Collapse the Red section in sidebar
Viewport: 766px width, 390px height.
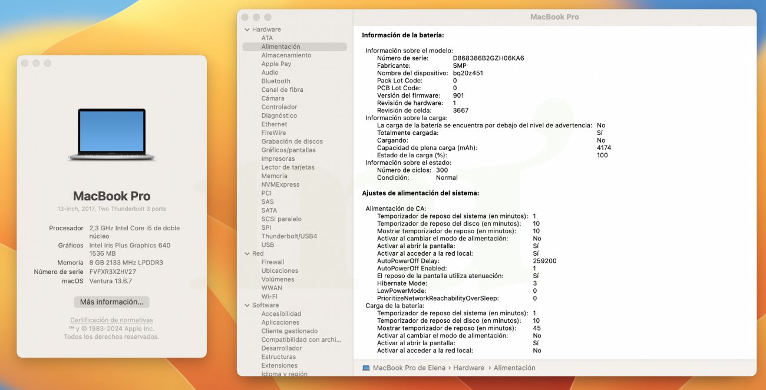(247, 253)
